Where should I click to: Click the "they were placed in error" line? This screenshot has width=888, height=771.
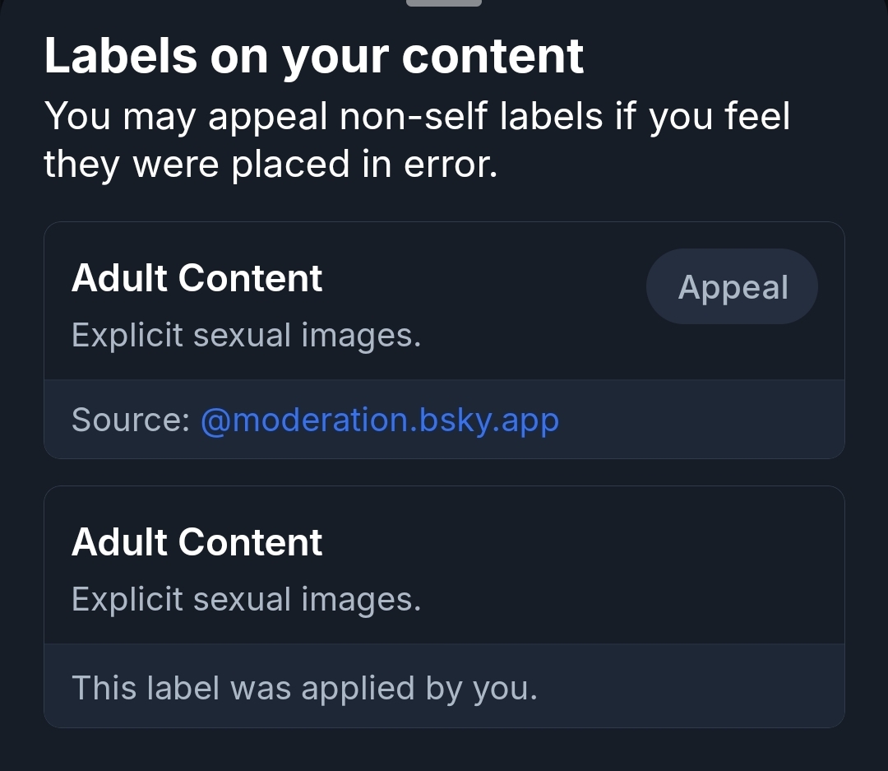tap(271, 164)
